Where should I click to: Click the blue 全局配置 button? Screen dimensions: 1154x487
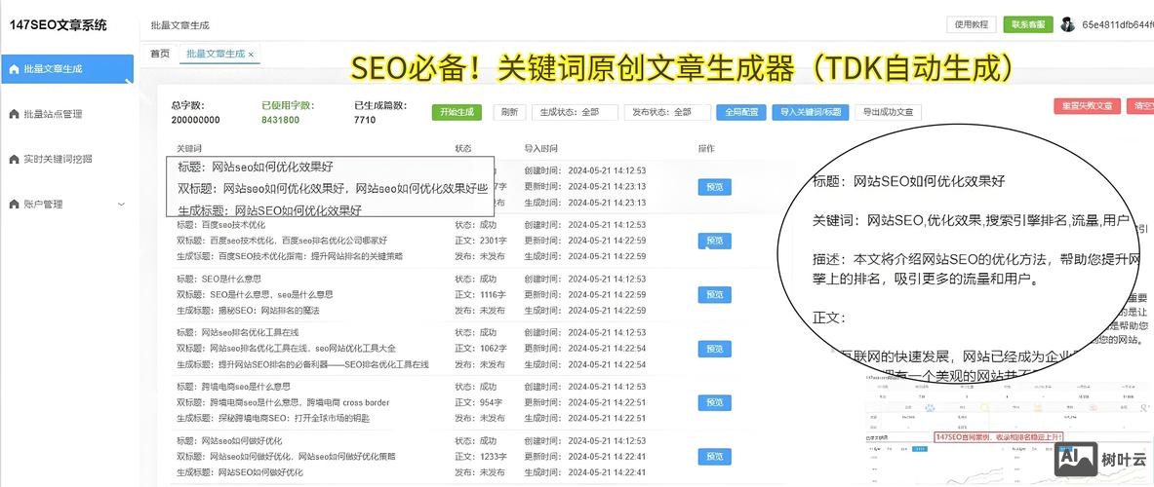(x=741, y=112)
